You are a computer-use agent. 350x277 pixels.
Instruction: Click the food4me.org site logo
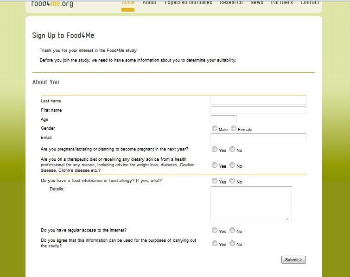click(x=52, y=4)
